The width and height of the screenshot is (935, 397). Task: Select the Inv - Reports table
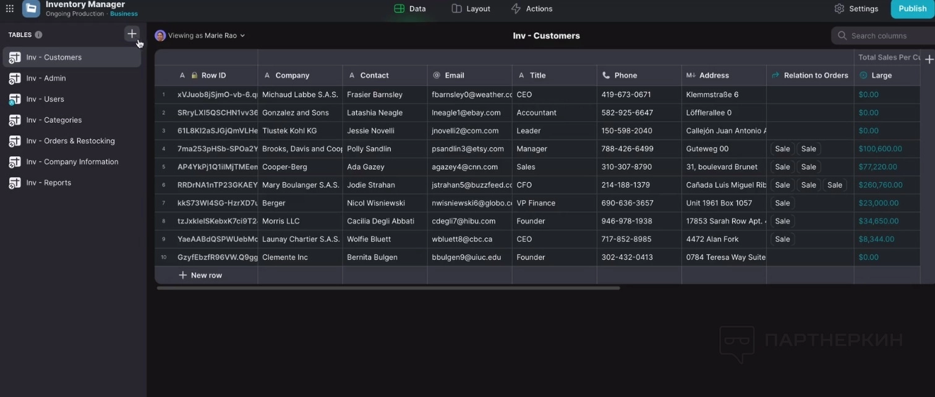[x=48, y=183]
